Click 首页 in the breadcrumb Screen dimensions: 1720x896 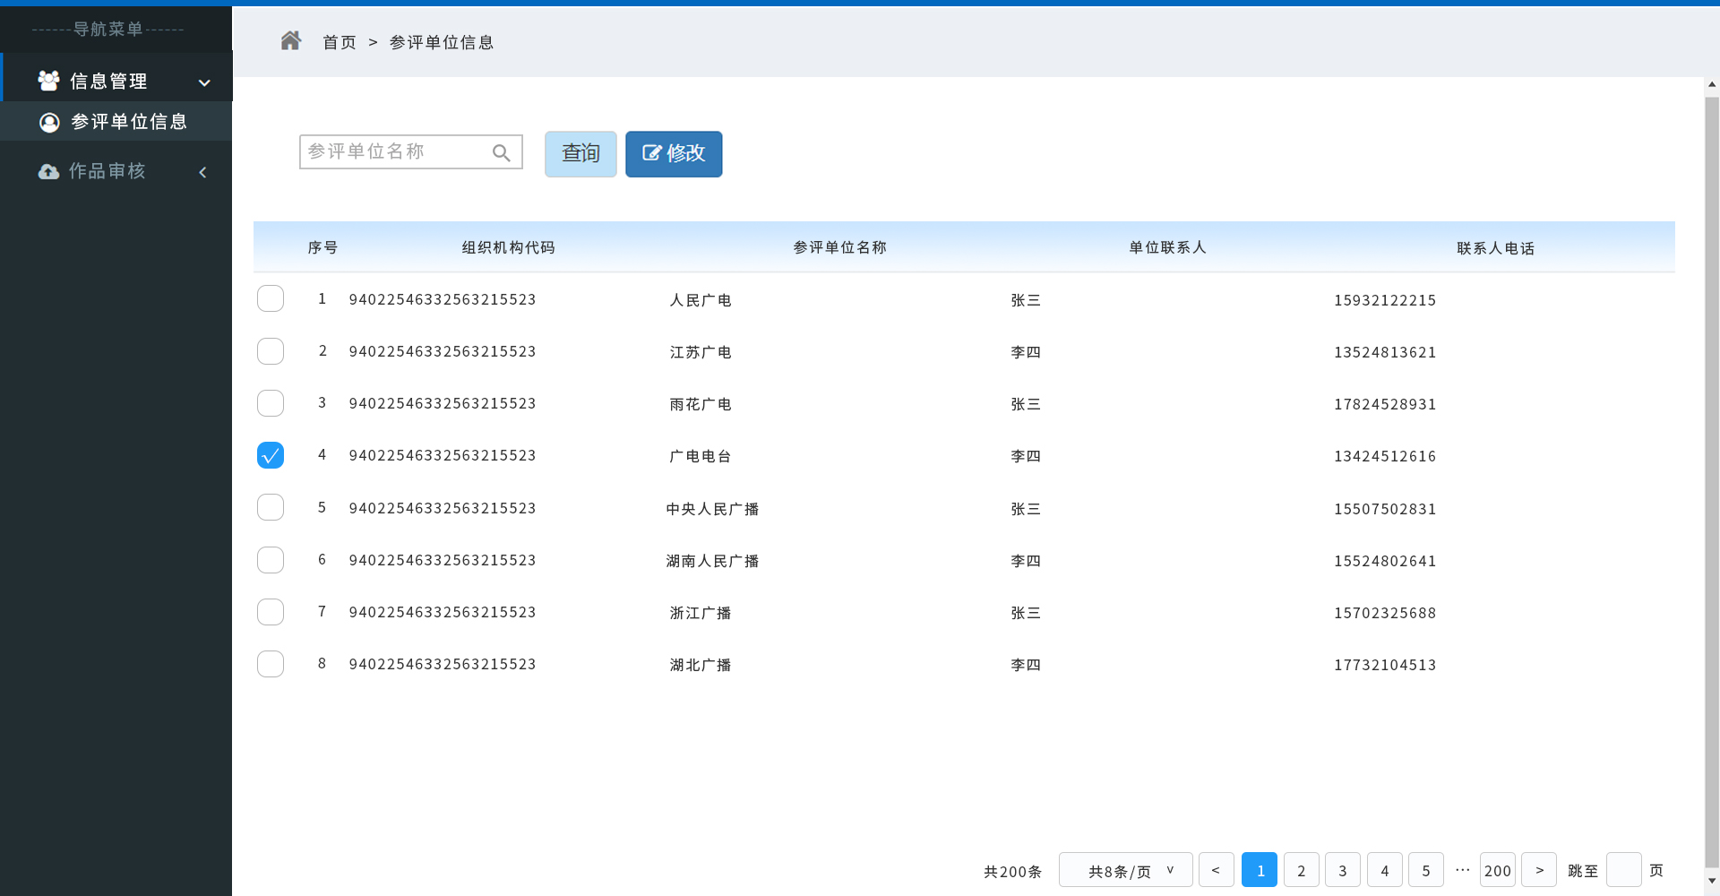(x=340, y=42)
